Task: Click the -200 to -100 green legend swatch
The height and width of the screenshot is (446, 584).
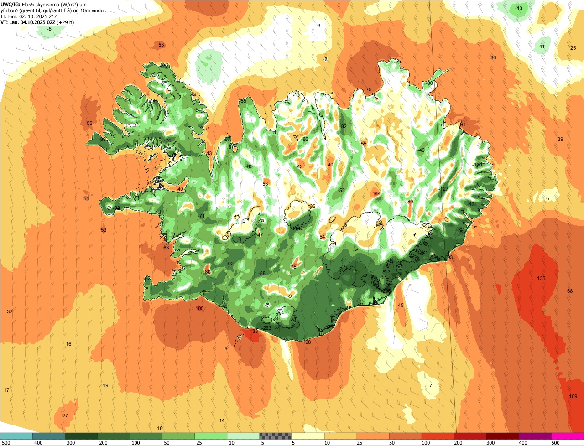Action: point(114,436)
